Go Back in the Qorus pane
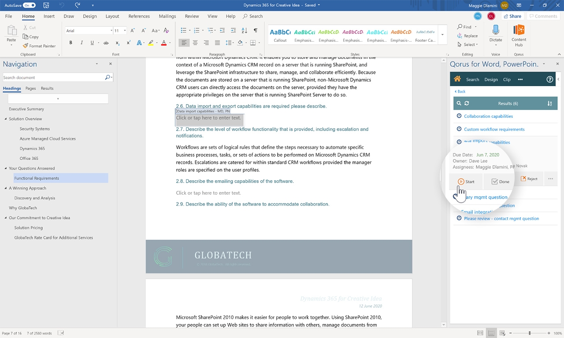Viewport: 564px width, 338px height. click(460, 91)
